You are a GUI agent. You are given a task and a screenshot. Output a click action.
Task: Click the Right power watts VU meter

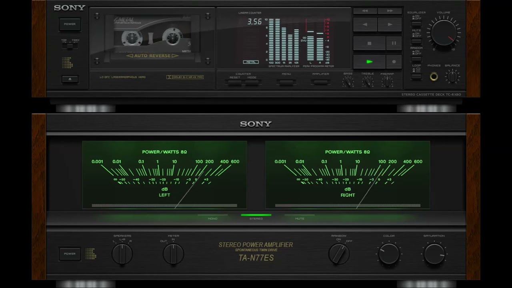tap(348, 175)
